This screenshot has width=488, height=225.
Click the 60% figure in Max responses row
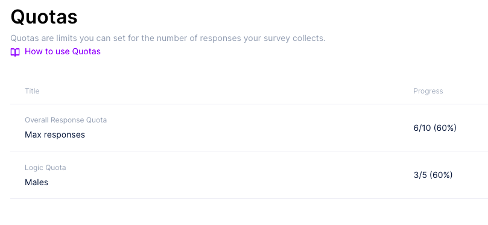click(445, 128)
